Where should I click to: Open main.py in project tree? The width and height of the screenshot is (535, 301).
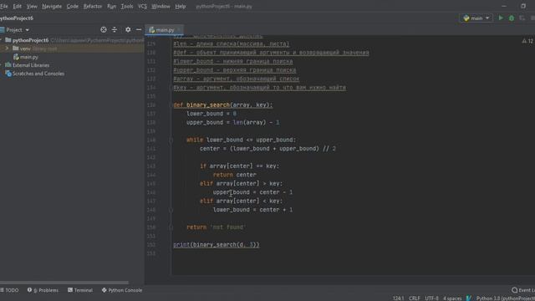[28, 57]
